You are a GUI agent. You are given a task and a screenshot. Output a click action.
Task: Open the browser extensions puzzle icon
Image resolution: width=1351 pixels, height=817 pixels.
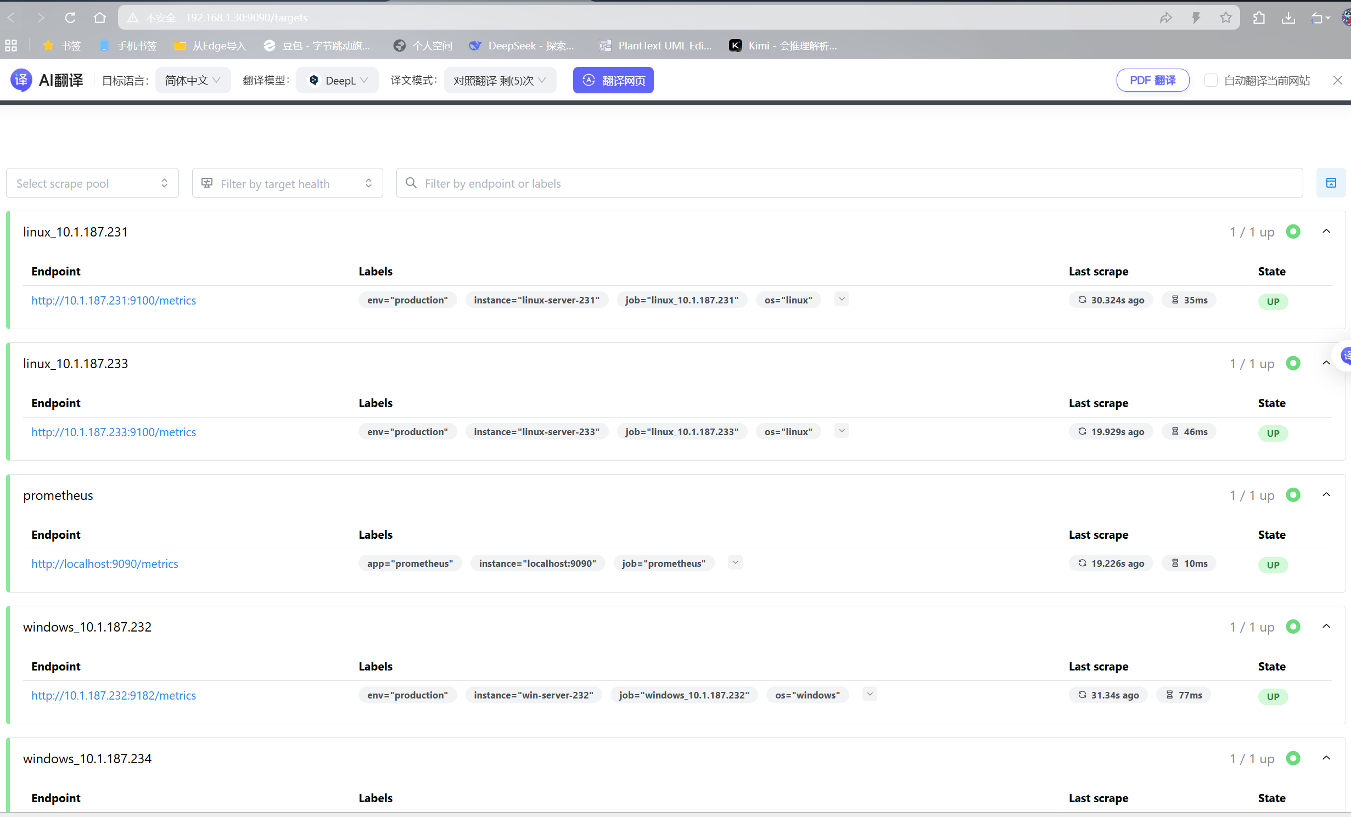[x=1259, y=18]
